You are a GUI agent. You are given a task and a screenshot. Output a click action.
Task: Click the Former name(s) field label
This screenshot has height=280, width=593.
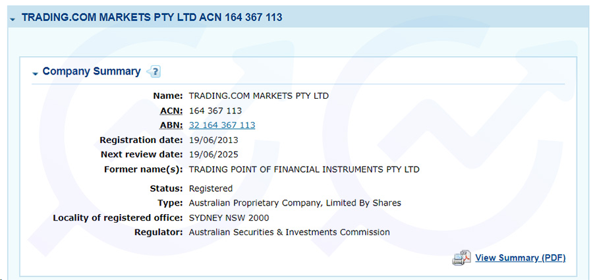[x=144, y=169]
